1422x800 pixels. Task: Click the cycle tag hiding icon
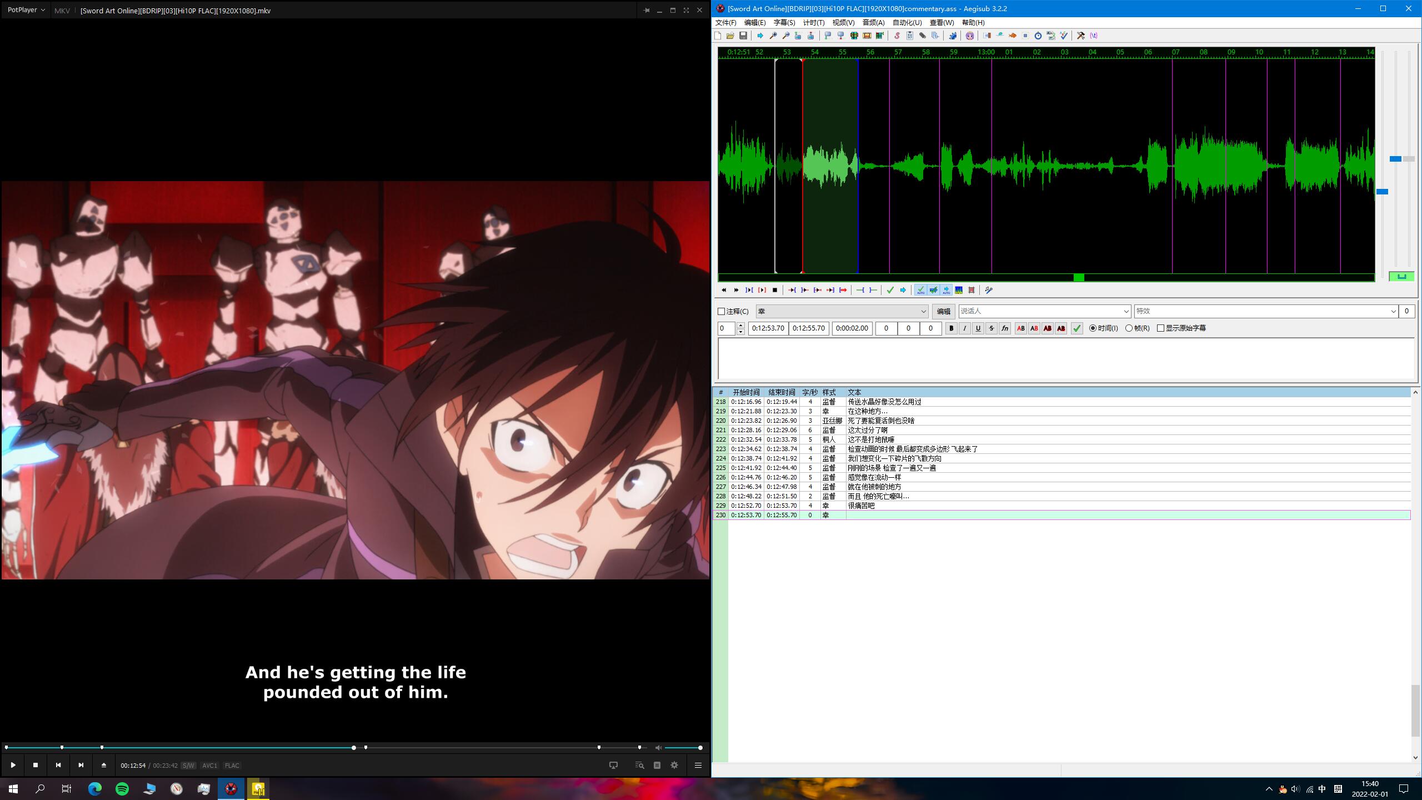1094,36
